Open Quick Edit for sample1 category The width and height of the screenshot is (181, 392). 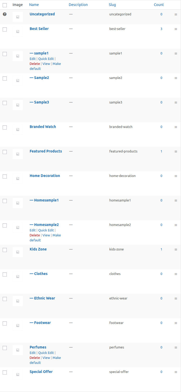(46, 59)
